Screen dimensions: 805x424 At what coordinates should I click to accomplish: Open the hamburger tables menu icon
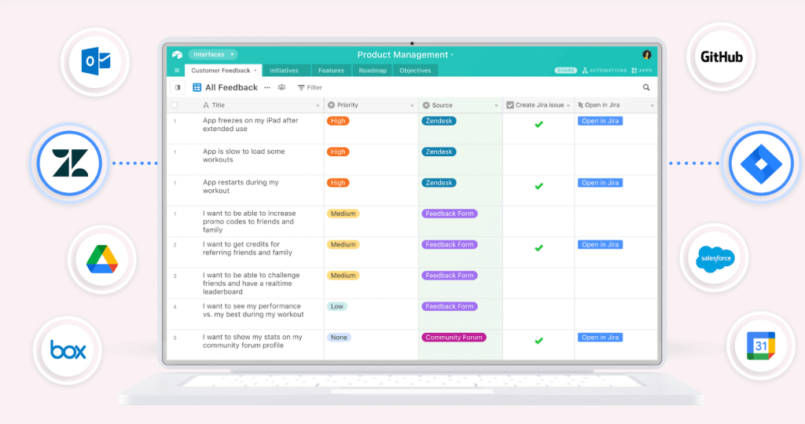[177, 71]
